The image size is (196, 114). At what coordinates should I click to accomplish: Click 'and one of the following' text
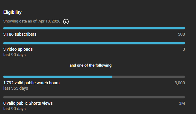click(91, 65)
